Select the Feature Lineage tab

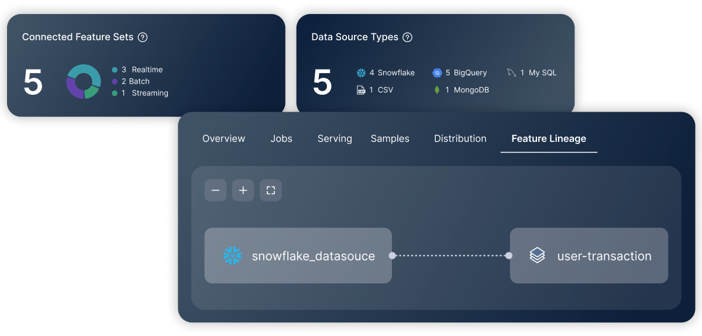pyautogui.click(x=549, y=138)
